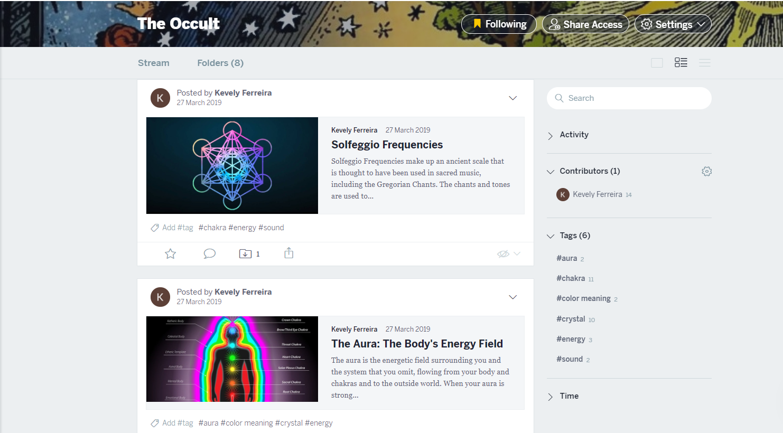Screen dimensions: 783x433
Task: Open Contributors settings gear
Action: [706, 171]
